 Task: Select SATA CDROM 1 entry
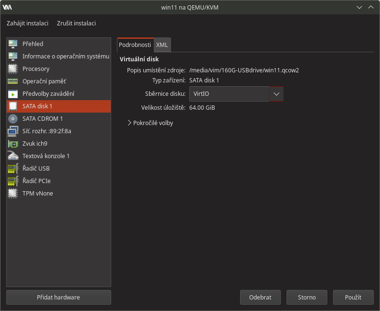point(58,119)
